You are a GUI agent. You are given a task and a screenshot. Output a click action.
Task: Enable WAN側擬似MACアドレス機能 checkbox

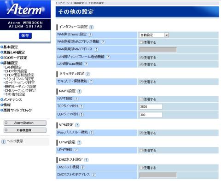(141, 42)
